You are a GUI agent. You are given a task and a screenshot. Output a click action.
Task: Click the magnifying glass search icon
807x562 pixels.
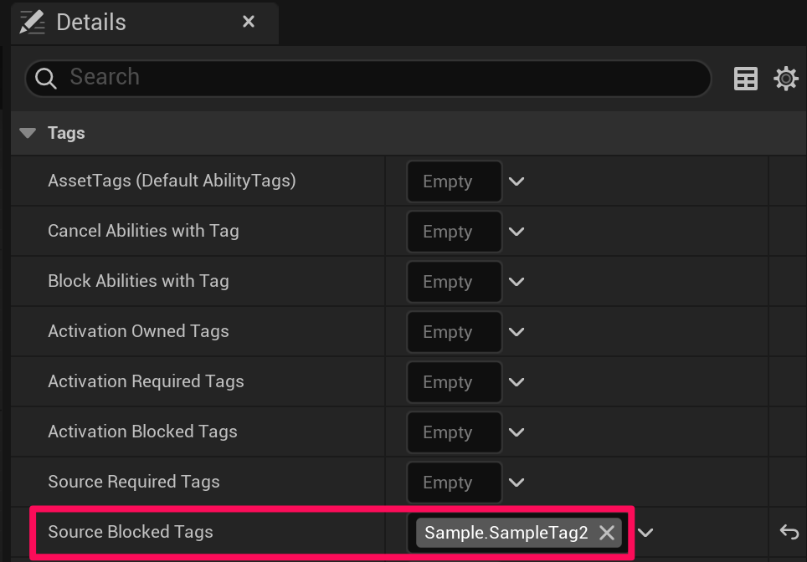pos(46,79)
